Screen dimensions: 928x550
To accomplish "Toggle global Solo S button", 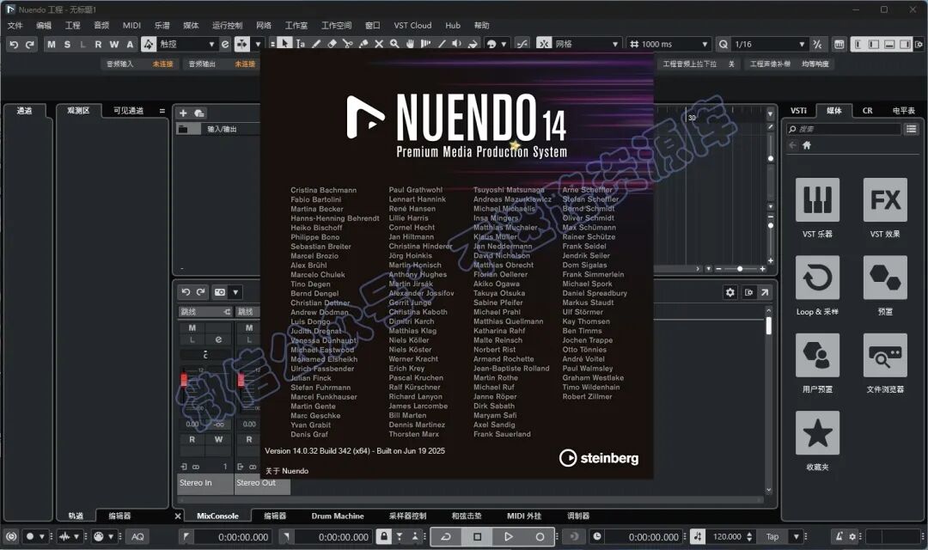I will [x=67, y=45].
